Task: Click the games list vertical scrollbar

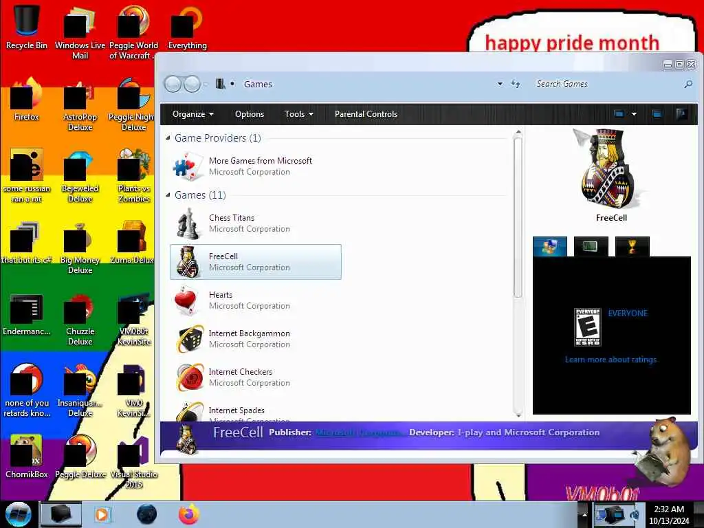Action: [x=518, y=218]
